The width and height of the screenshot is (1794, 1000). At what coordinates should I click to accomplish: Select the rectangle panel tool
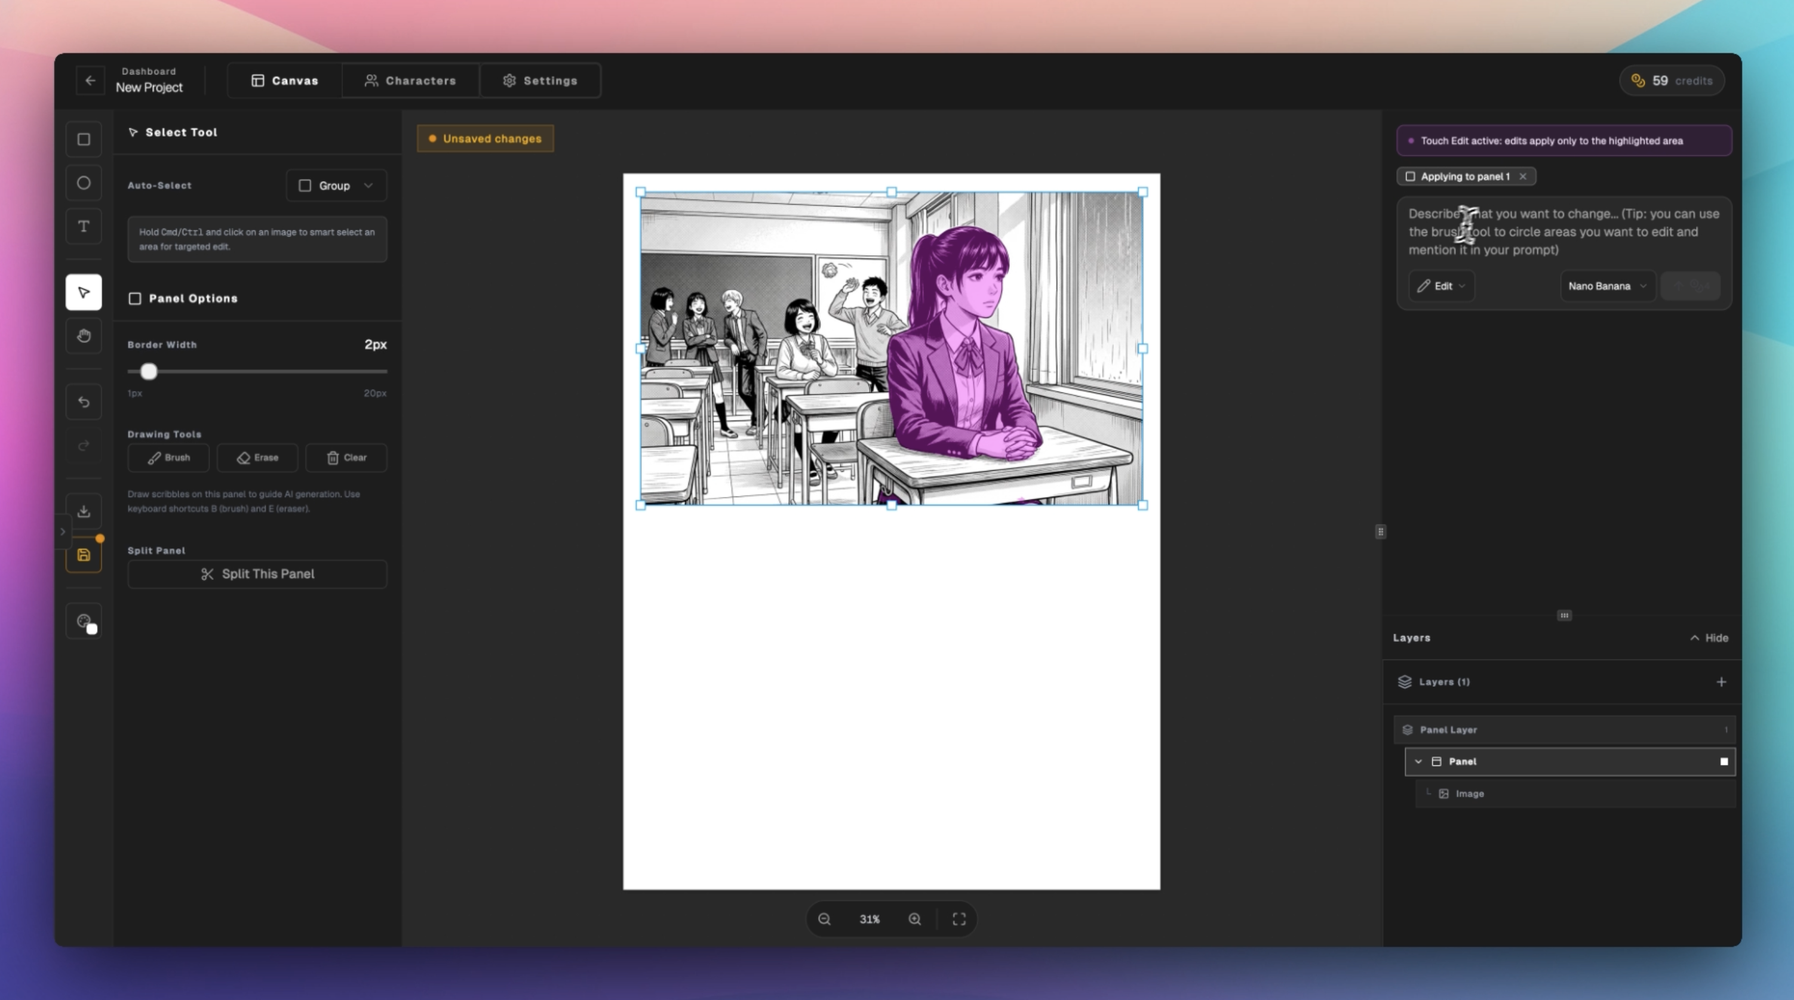pyautogui.click(x=84, y=139)
